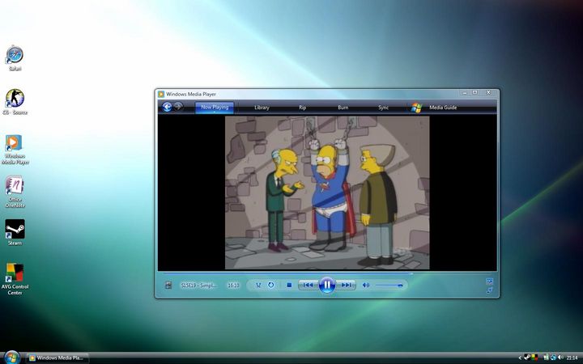583x364 pixels.
Task: Go forward with the Forward arrow
Action: (178, 107)
